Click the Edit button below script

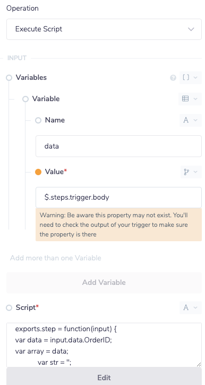[104, 378]
